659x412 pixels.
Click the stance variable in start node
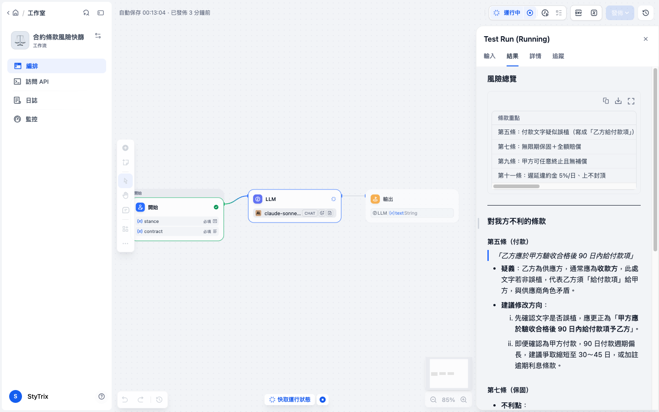click(178, 221)
